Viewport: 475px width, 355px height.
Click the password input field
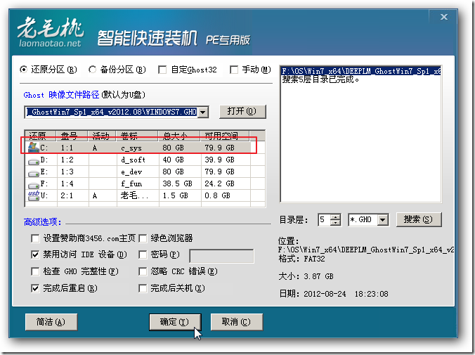[x=221, y=256]
